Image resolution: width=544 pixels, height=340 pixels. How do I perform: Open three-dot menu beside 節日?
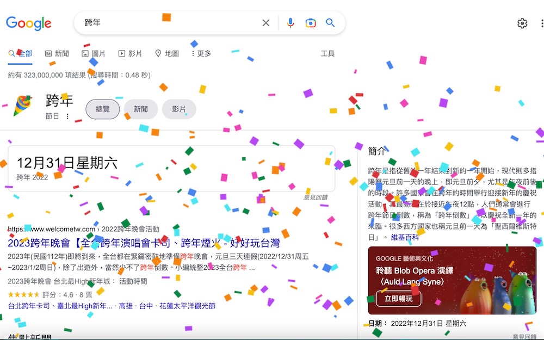(x=67, y=116)
